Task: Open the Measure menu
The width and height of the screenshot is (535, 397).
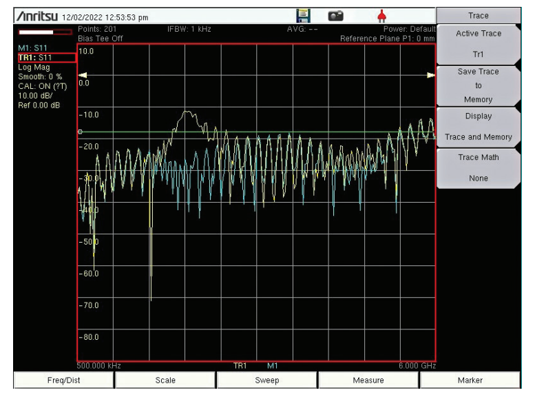Action: 368,380
